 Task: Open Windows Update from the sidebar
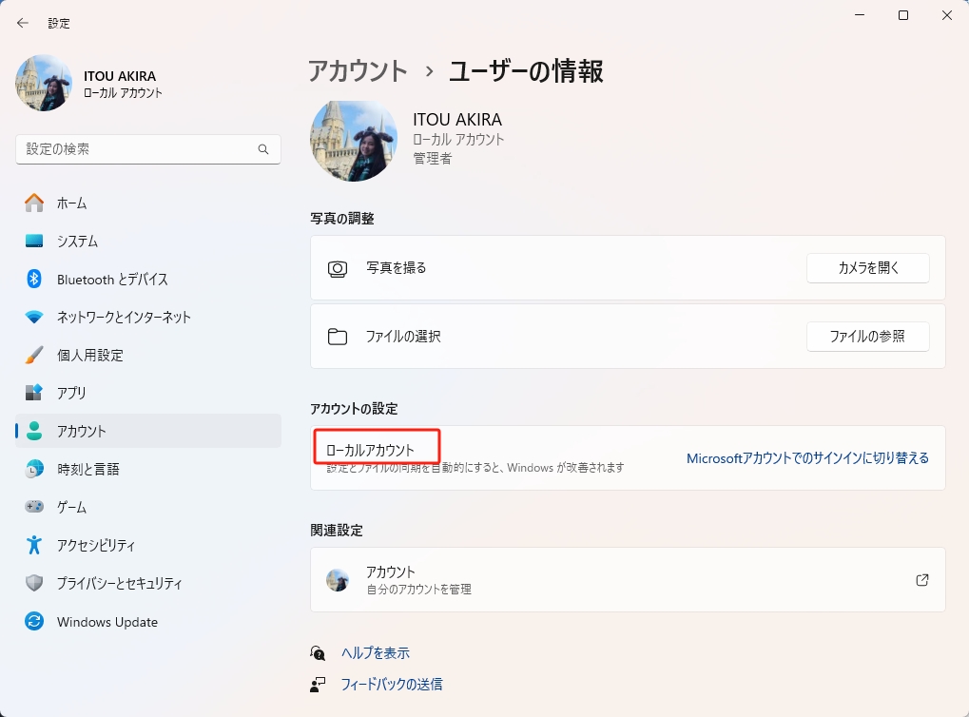(105, 621)
